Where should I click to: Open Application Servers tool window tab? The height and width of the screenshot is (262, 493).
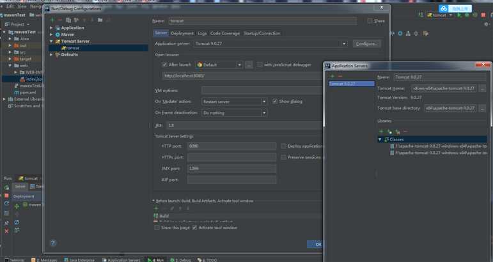pyautogui.click(x=121, y=260)
